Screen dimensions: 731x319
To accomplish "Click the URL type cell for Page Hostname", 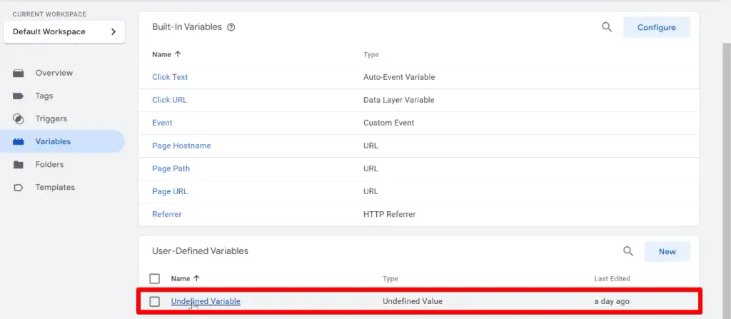I will pos(370,146).
